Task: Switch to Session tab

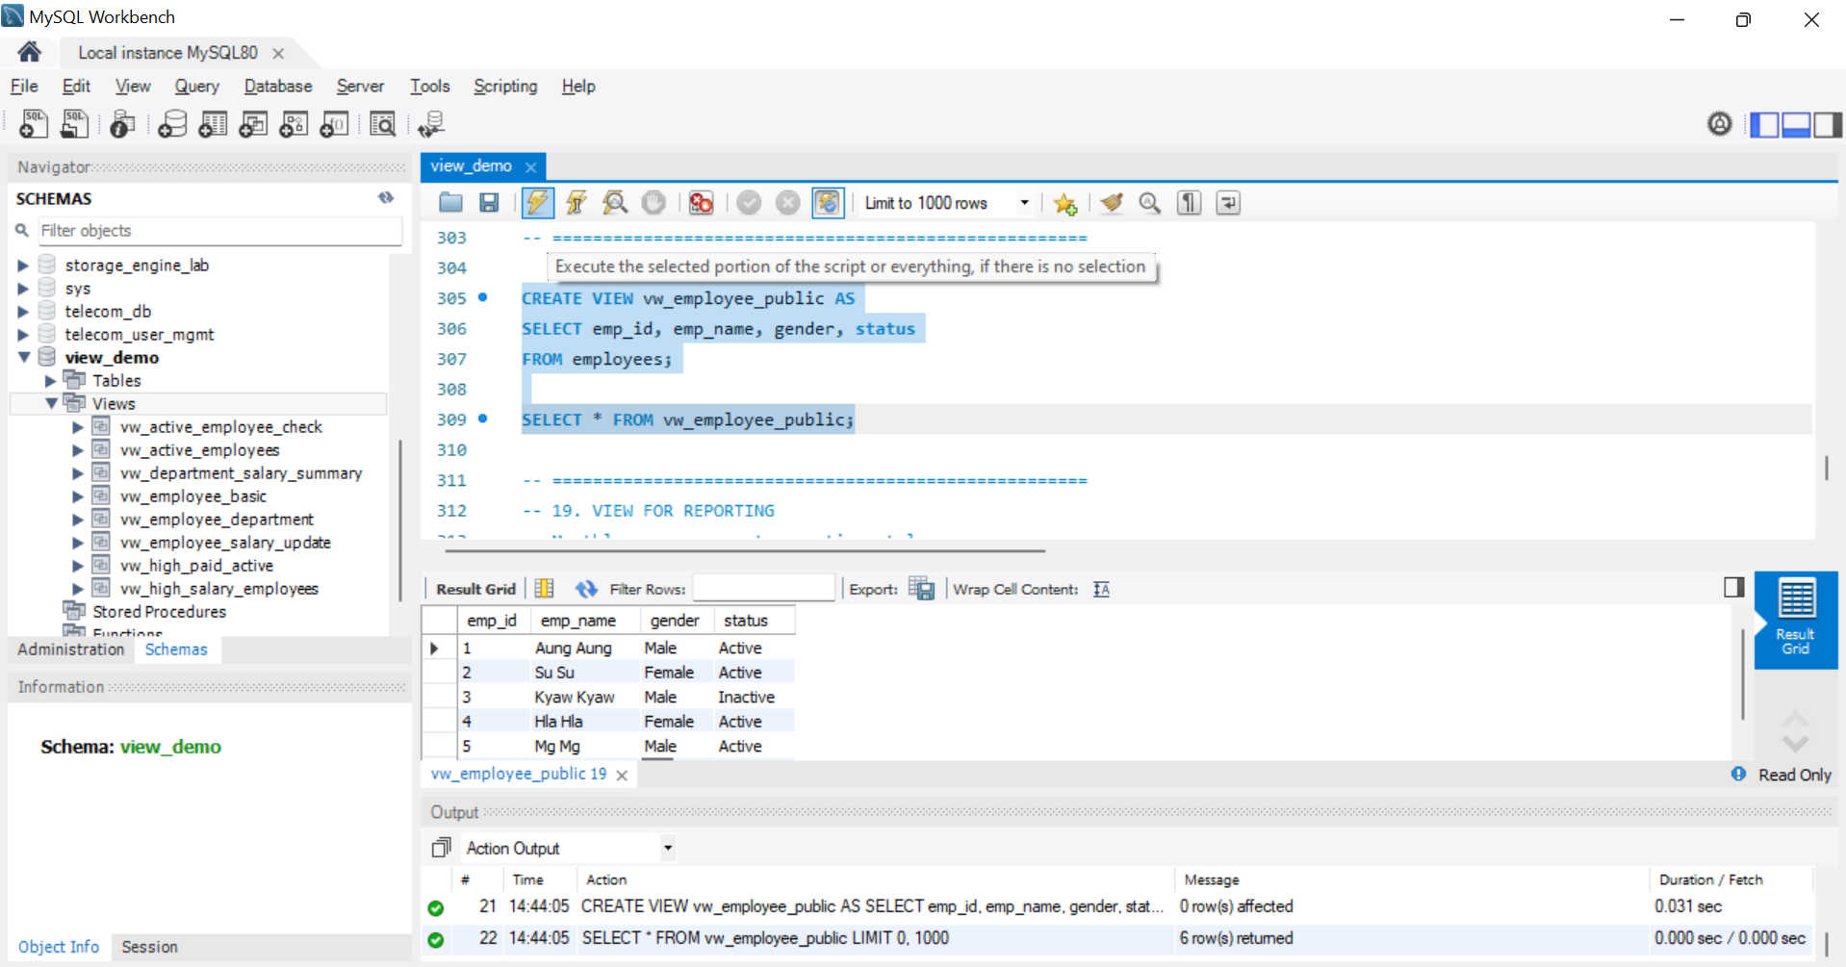Action: (x=149, y=947)
